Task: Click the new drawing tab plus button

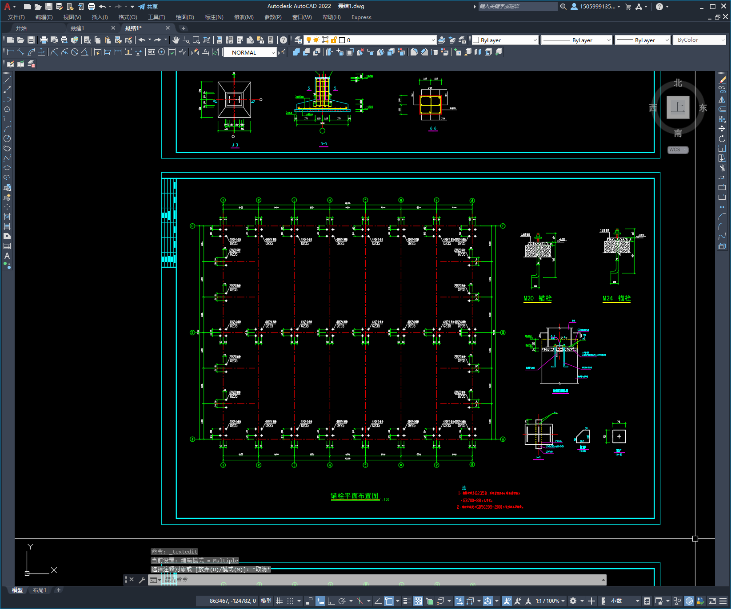Action: (x=184, y=28)
